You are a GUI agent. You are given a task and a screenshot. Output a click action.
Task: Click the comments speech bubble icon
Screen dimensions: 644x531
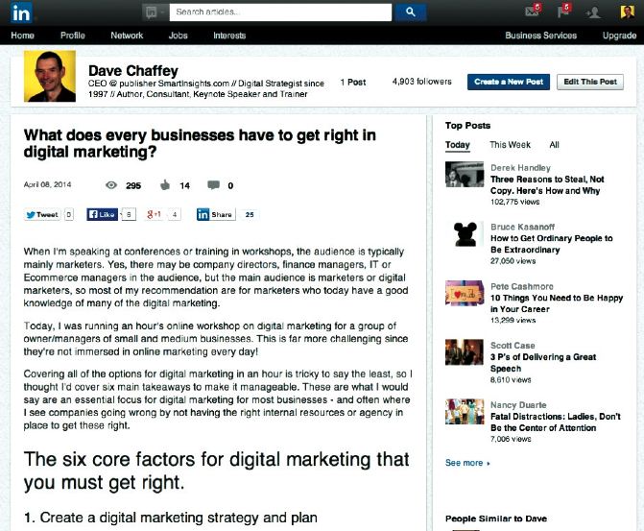213,185
